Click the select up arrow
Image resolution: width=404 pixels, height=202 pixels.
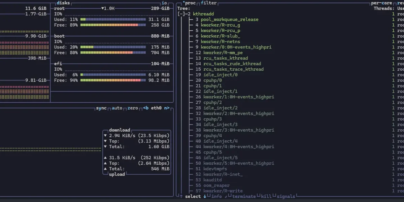tap(181, 196)
